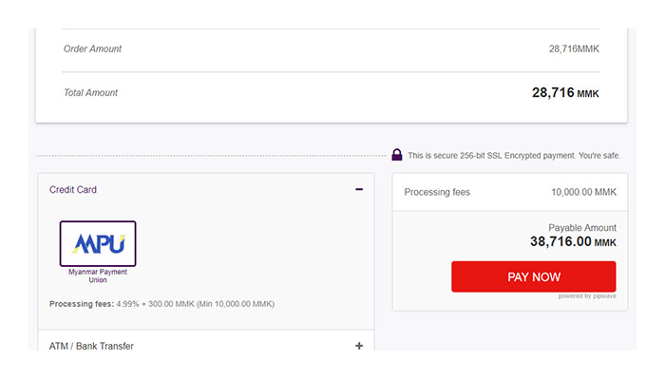This screenshot has height=380, width=665.
Task: Click the secure SSL padlock icon
Action: click(397, 155)
